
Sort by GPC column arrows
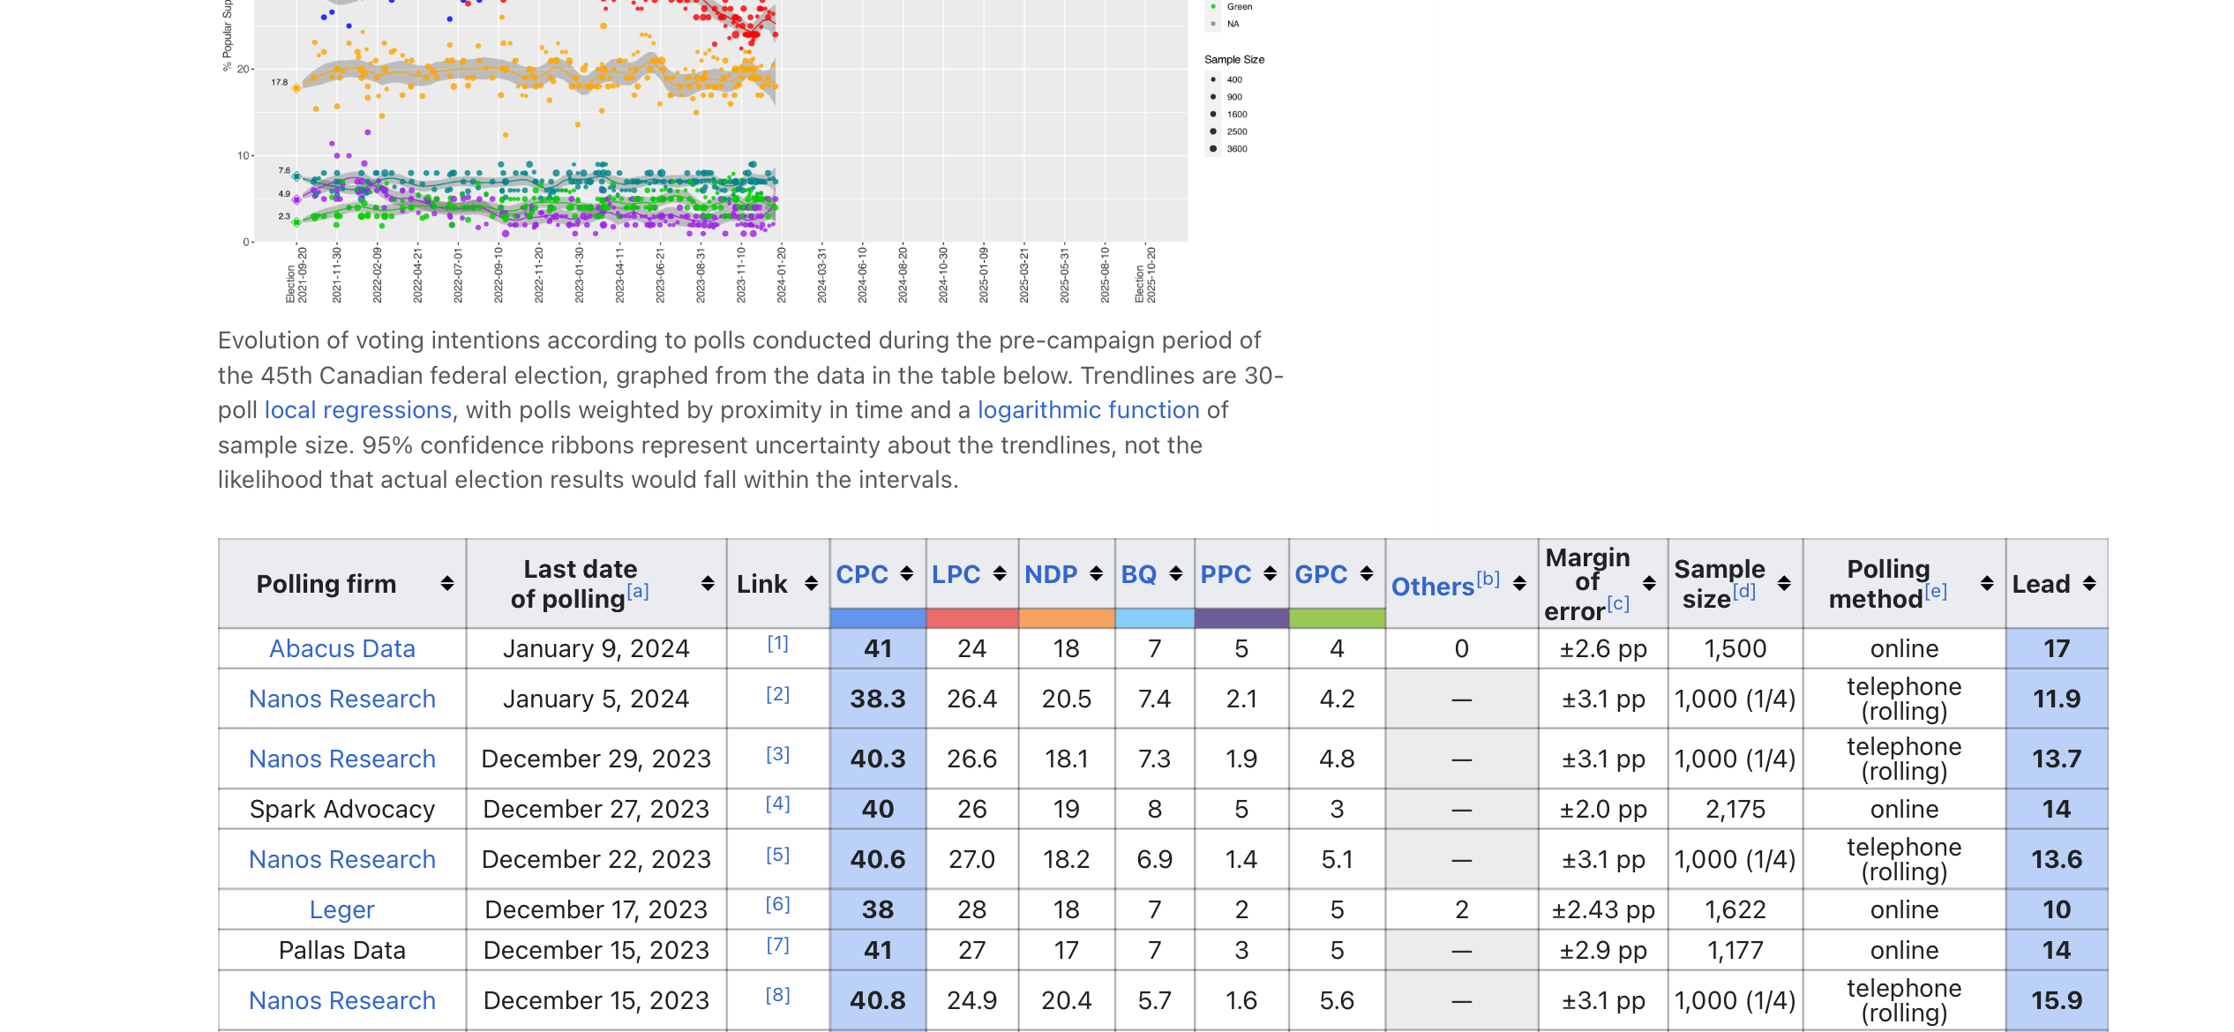(x=1366, y=574)
